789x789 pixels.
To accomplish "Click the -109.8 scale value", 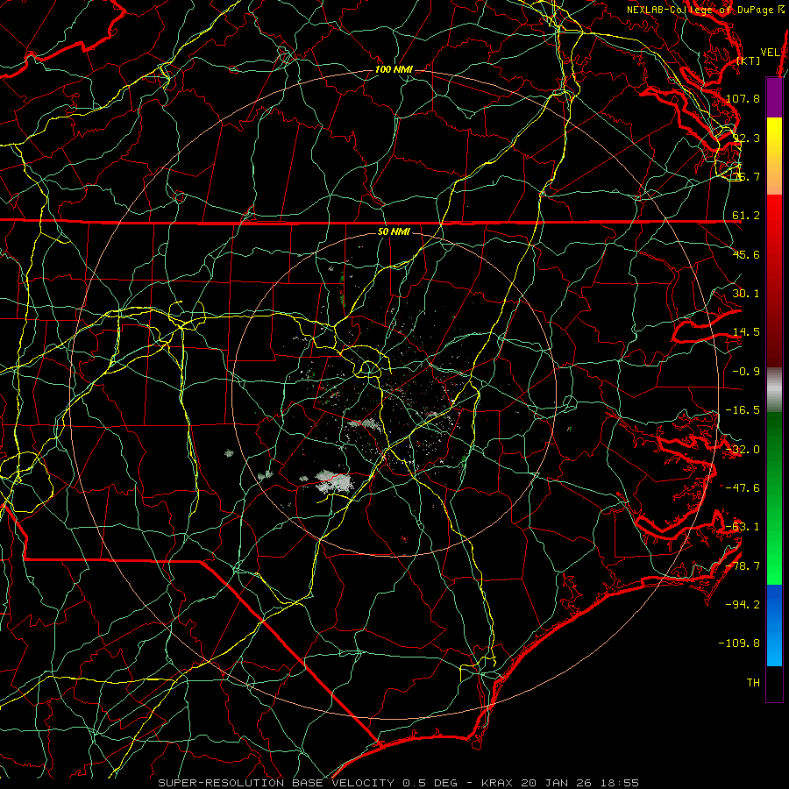I will point(739,643).
